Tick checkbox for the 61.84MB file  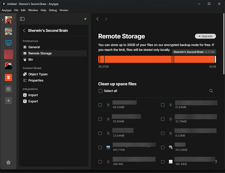[x=163, y=105]
